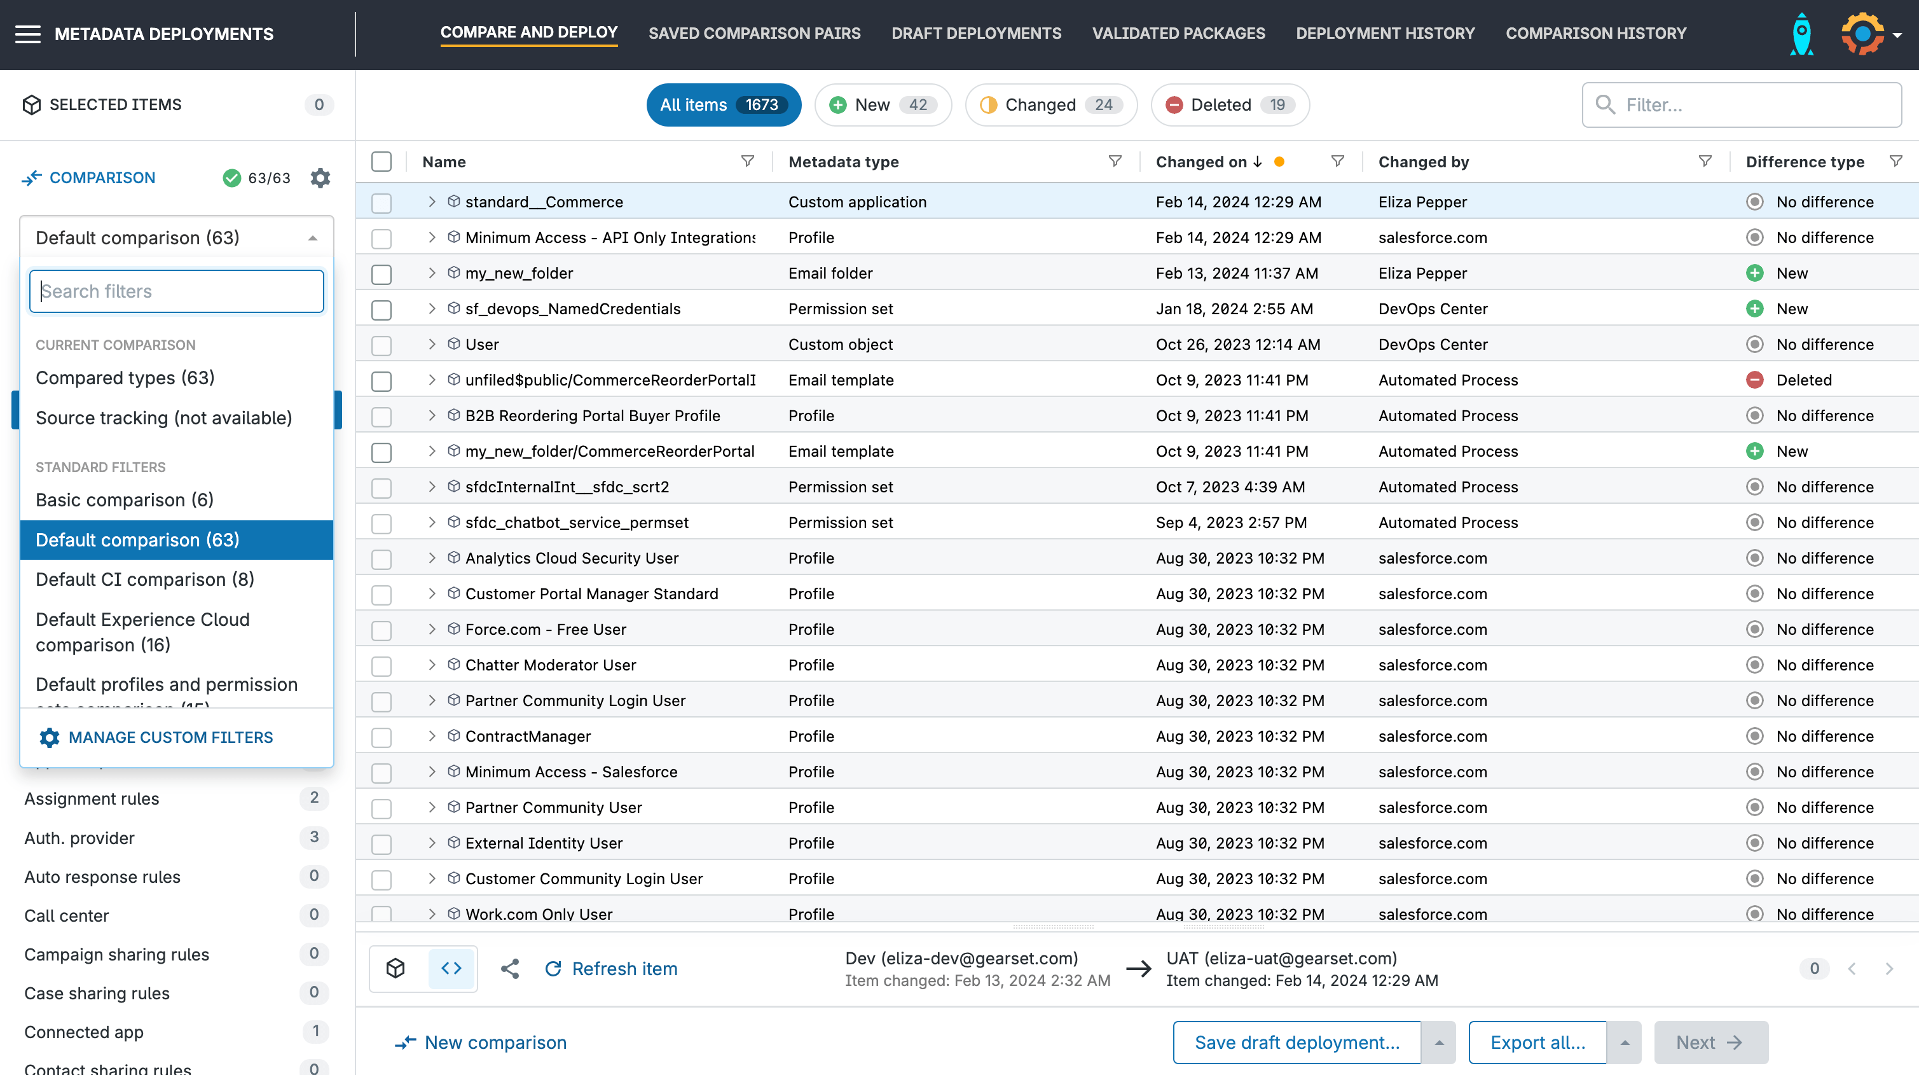Open Save draft deployment dropdown arrow

(x=1440, y=1042)
